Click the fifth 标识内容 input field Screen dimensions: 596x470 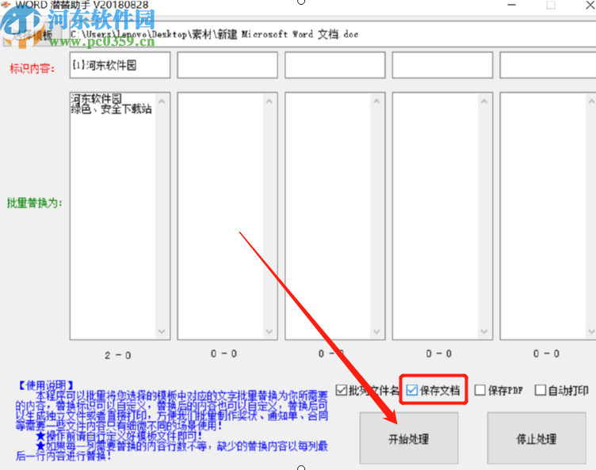[x=548, y=65]
